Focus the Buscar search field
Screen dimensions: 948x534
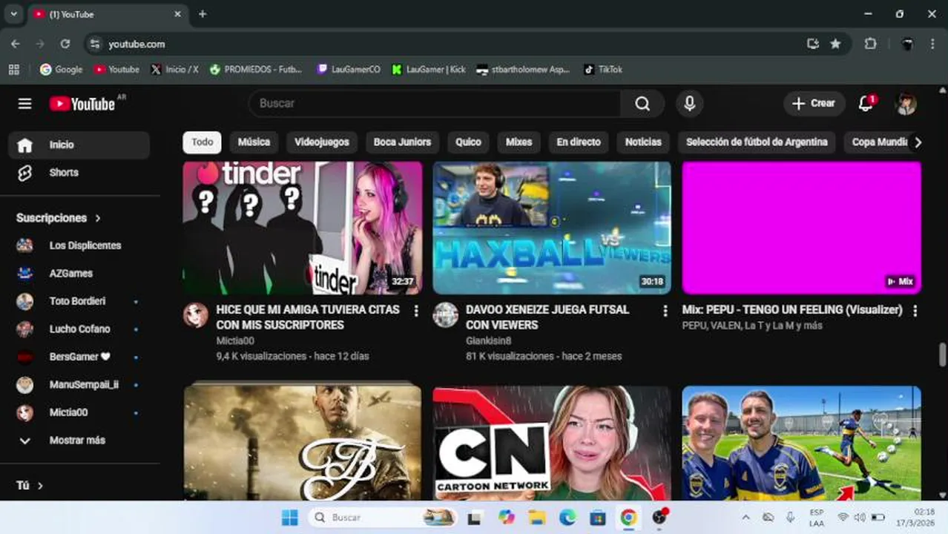435,104
